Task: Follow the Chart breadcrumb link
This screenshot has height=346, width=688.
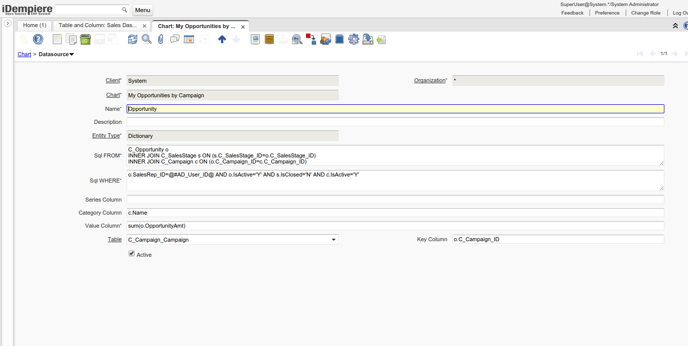Action: click(24, 54)
